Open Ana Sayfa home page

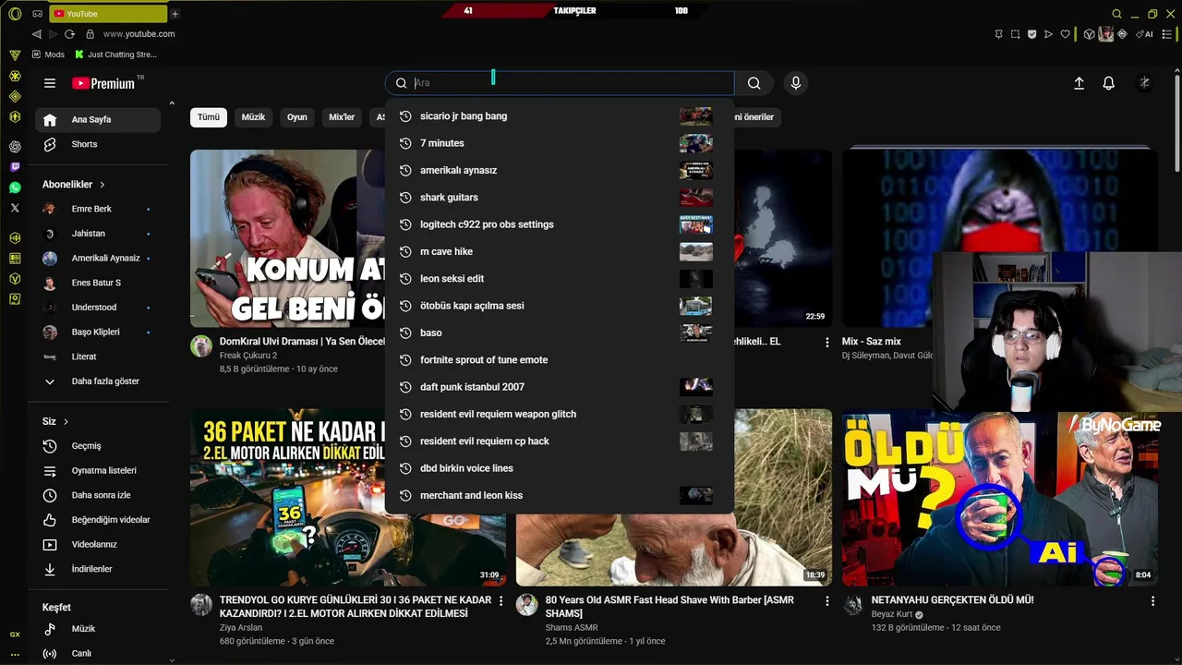coord(98,120)
